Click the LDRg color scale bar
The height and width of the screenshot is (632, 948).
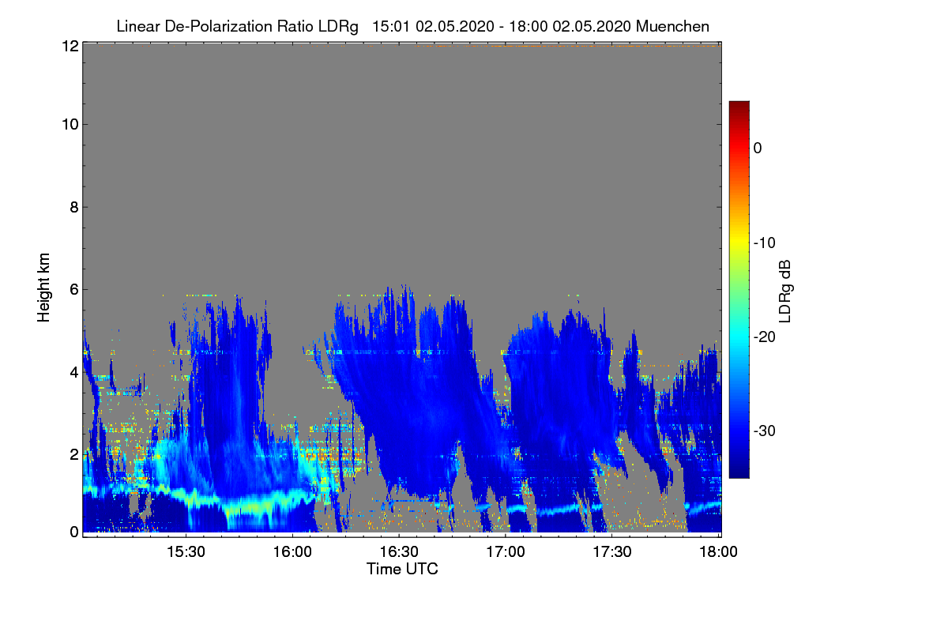coord(739,289)
